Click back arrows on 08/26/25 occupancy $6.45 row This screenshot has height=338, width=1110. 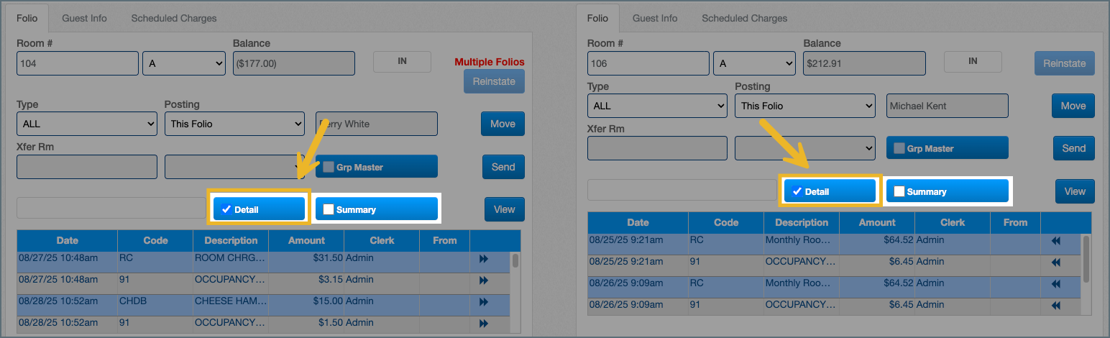coord(1055,306)
